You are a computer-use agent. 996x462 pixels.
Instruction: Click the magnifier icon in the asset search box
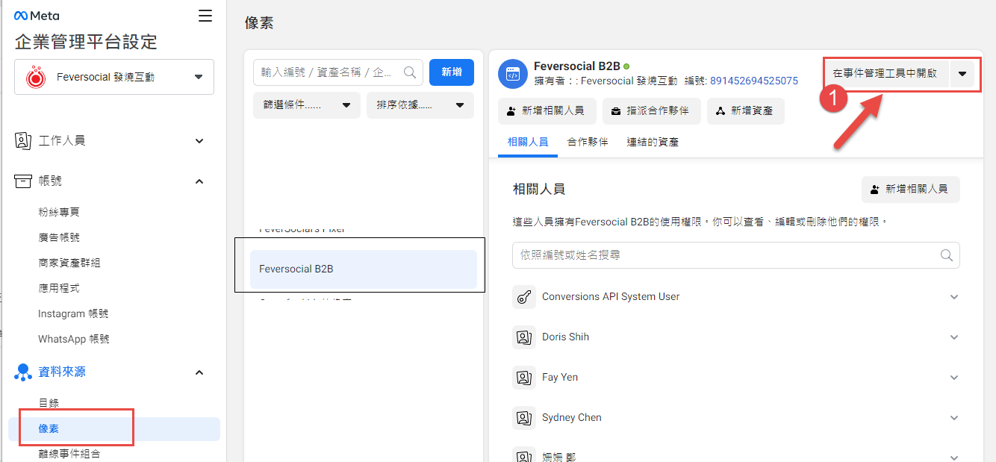tap(409, 72)
